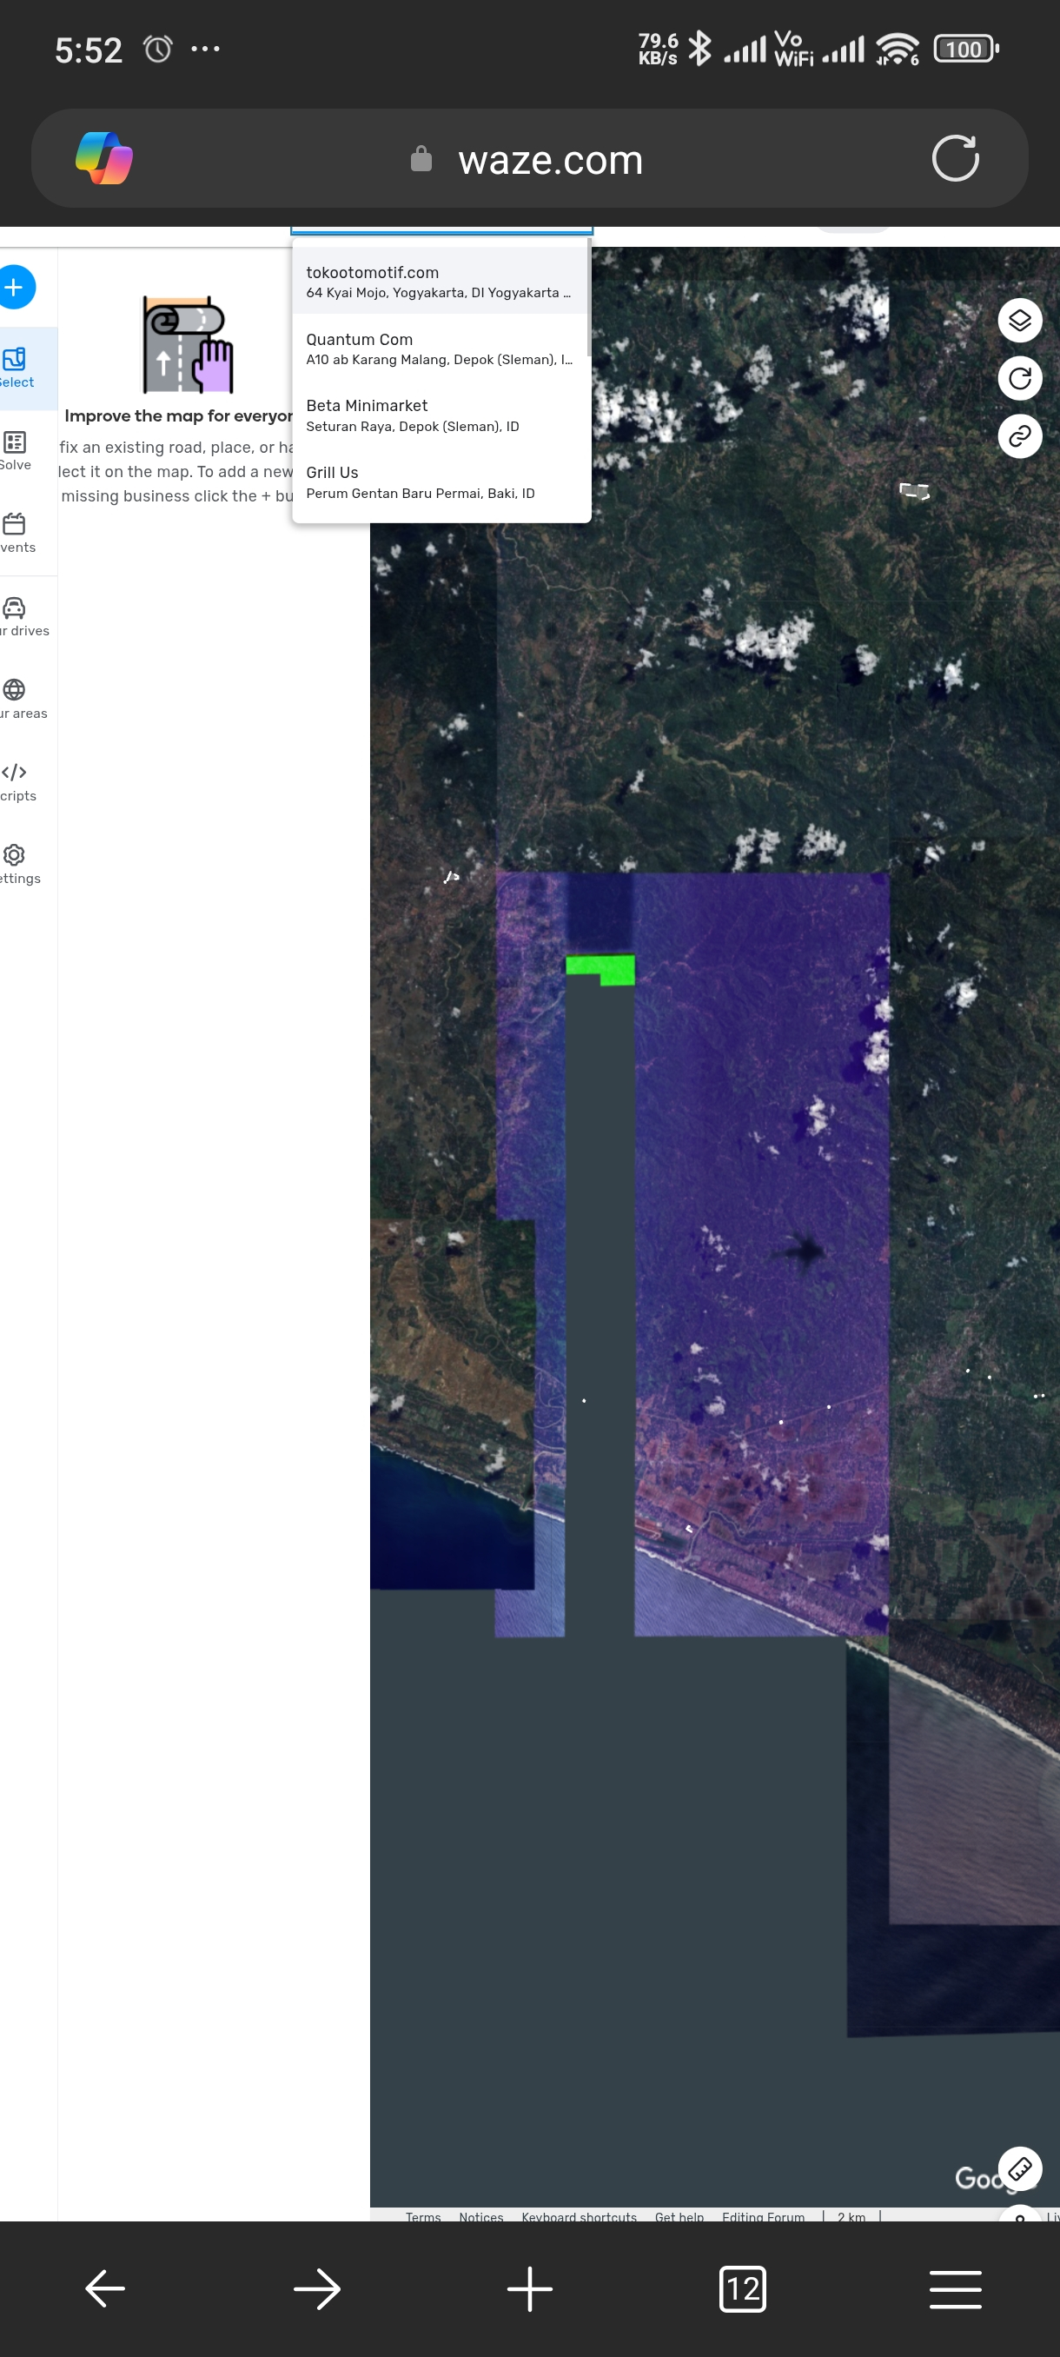Open the ruler measurement tool
This screenshot has width=1060, height=2357.
click(1019, 2168)
